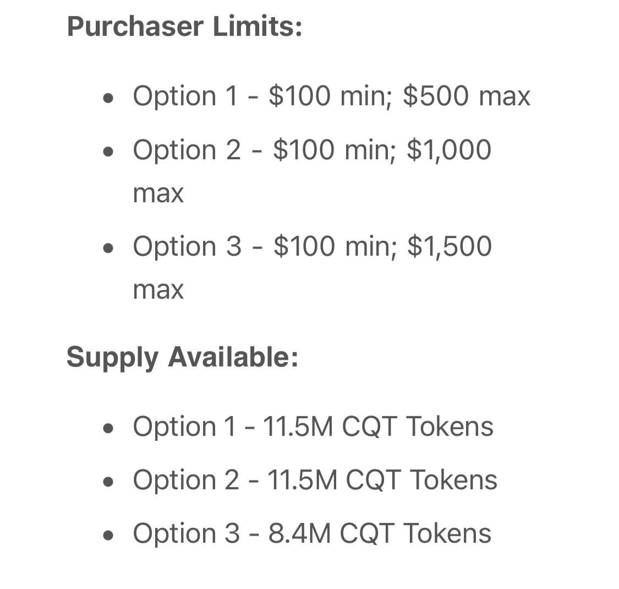Click the bullet before Option 2 $100 min
Screen dimensions: 619x589
pos(108,152)
